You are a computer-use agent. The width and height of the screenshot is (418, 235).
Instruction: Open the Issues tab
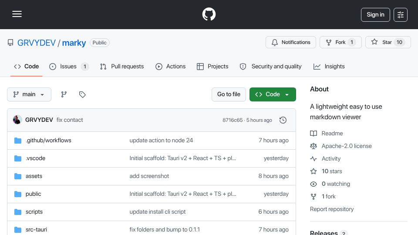click(x=69, y=66)
